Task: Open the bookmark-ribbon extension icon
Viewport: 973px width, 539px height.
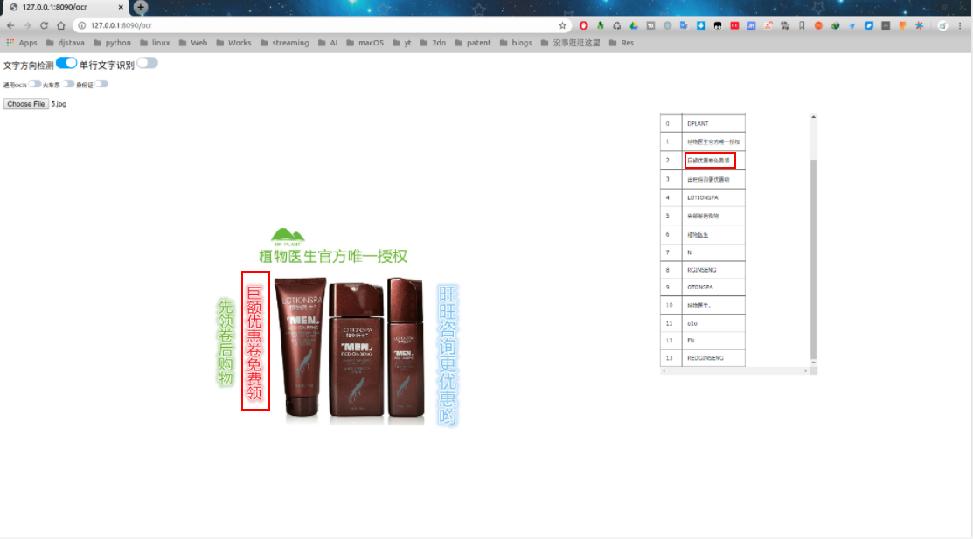Action: coord(802,25)
